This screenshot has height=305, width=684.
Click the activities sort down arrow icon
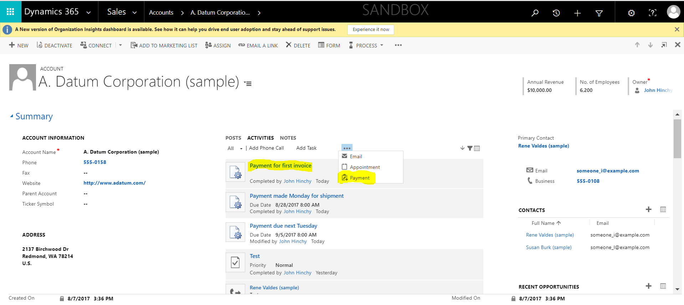pos(462,148)
